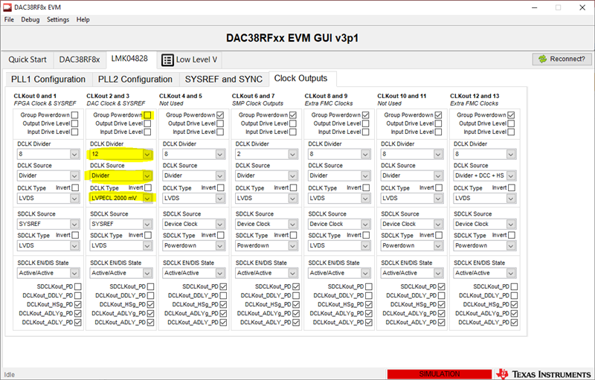The height and width of the screenshot is (380, 595).
Task: Open the Low Level V tab
Action: coord(190,59)
